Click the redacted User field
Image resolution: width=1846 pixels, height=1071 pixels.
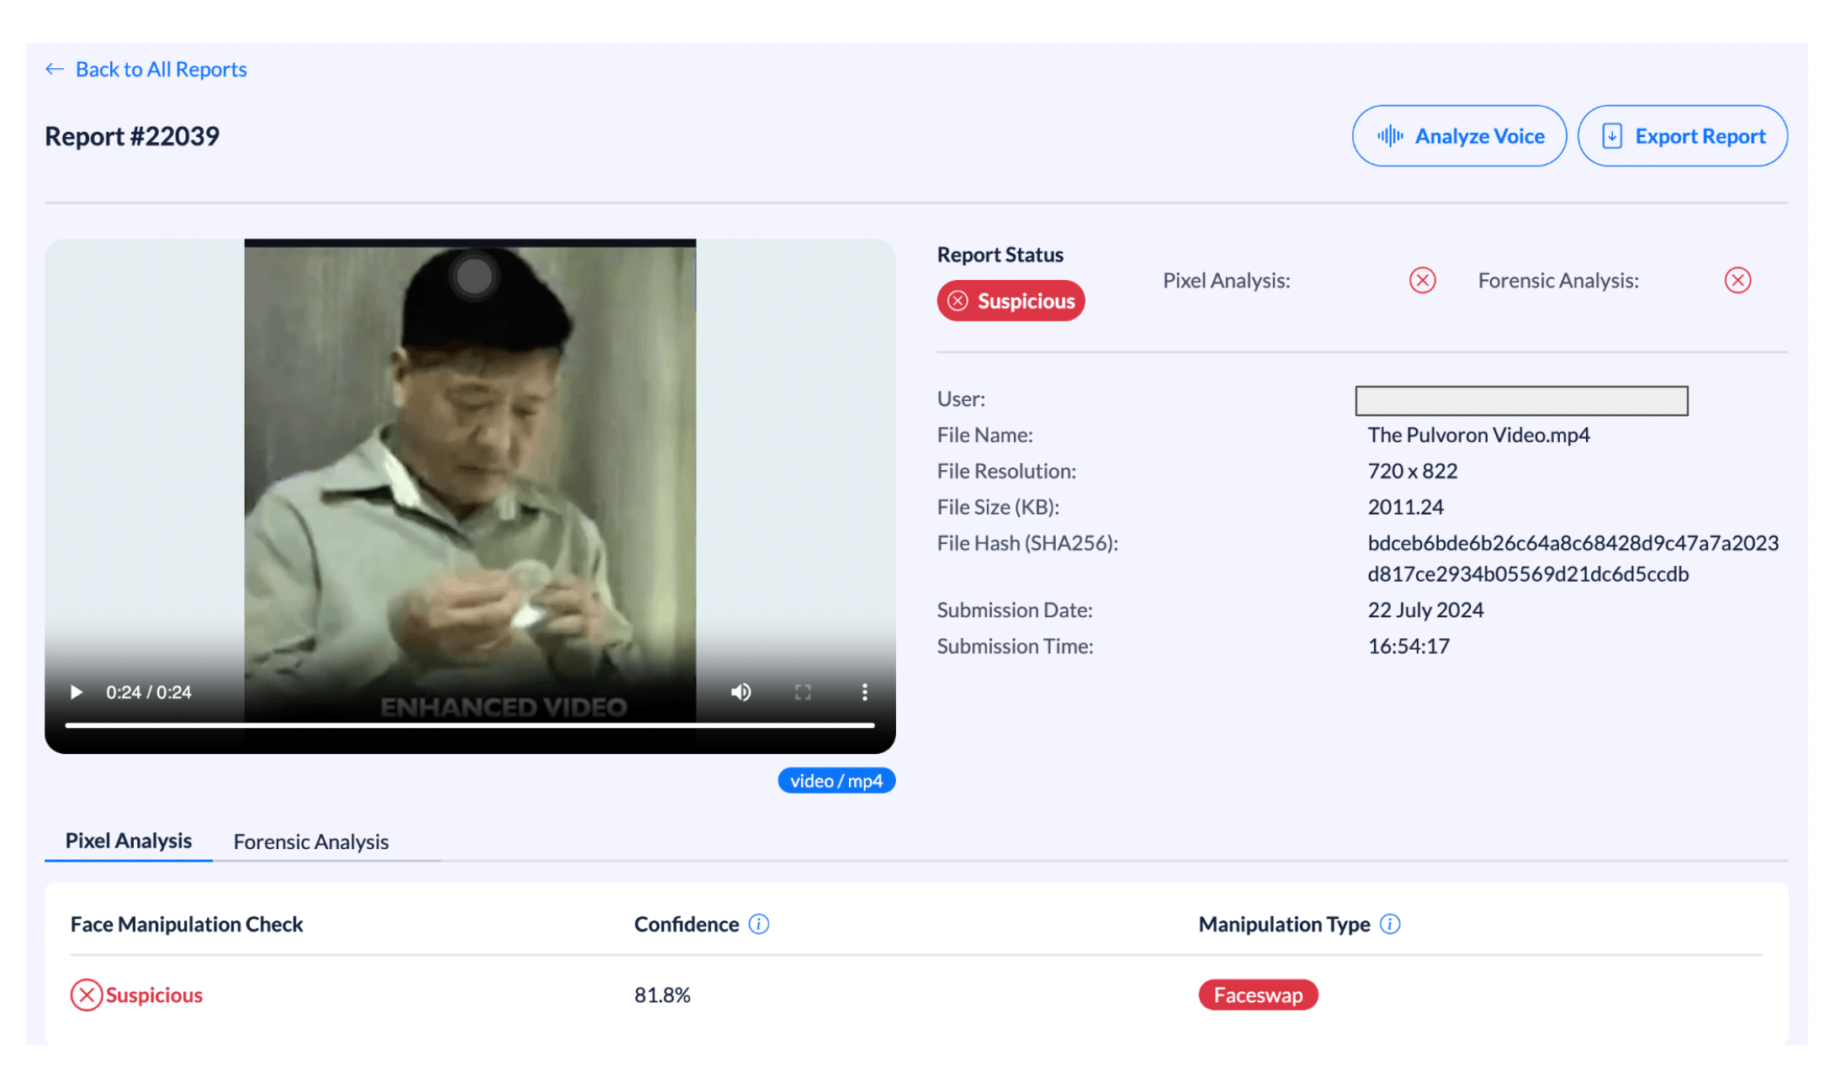pos(1520,401)
